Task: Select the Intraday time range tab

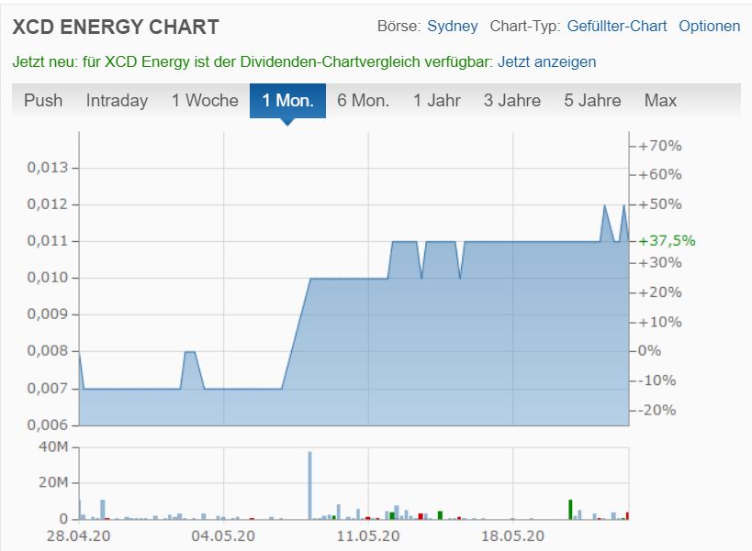Action: click(117, 101)
